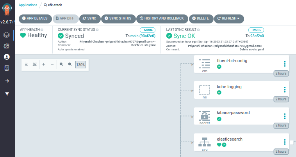Open the three-dot menu for kube-logging

(x=285, y=90)
